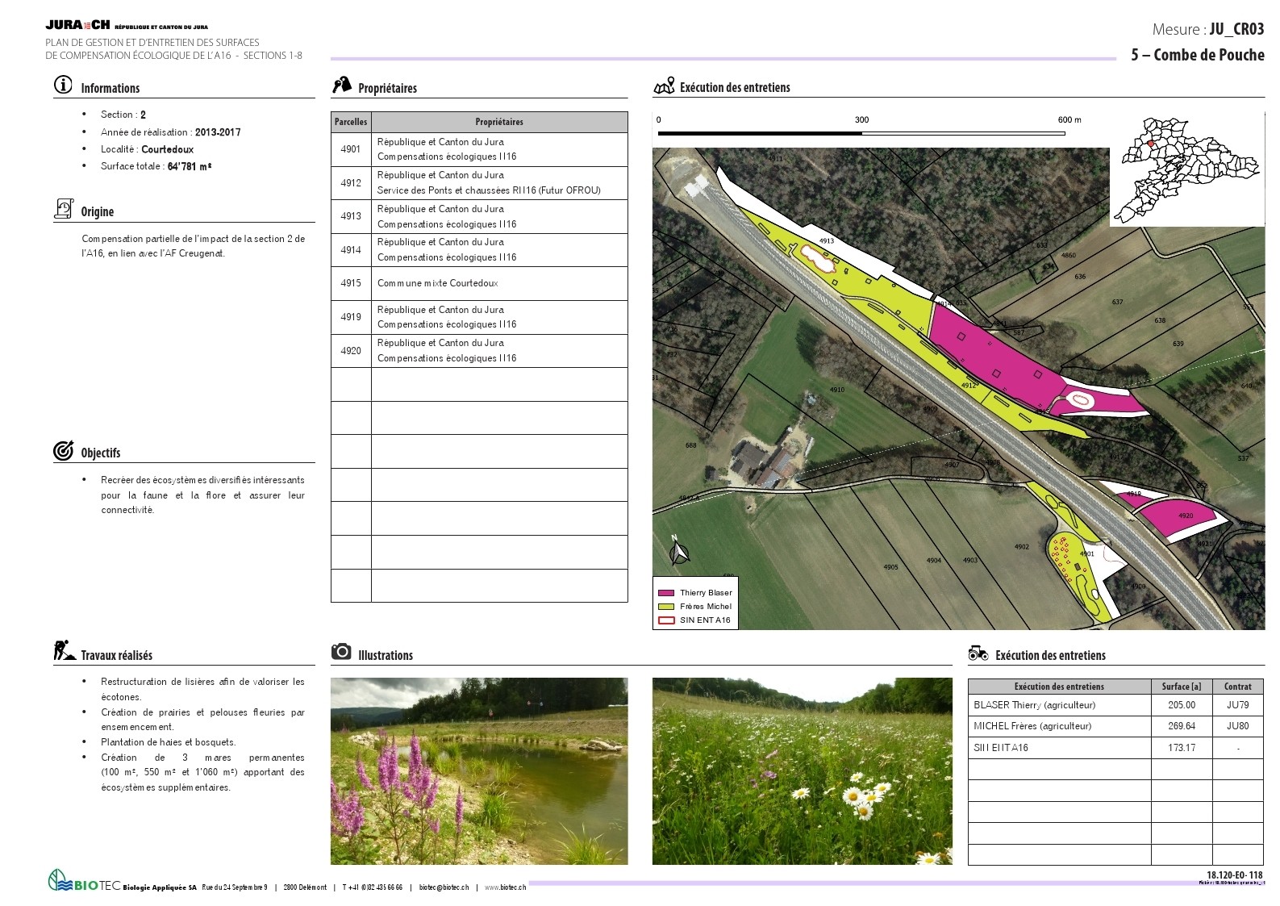The width and height of the screenshot is (1280, 906).
Task: Click the Frères Michel yellow-green legend swatch
Action: point(666,607)
